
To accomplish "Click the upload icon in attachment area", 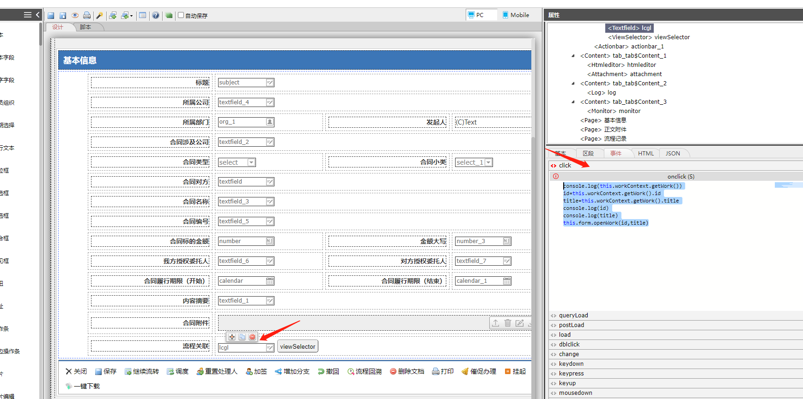I will coord(495,323).
